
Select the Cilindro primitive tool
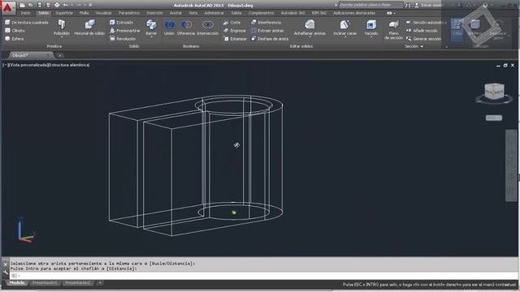[15, 31]
